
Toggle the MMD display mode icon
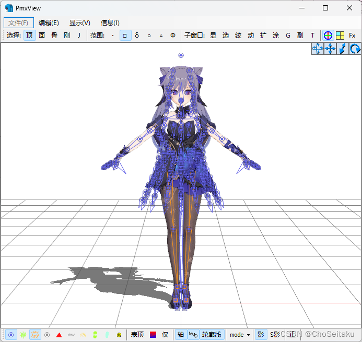coord(193,335)
